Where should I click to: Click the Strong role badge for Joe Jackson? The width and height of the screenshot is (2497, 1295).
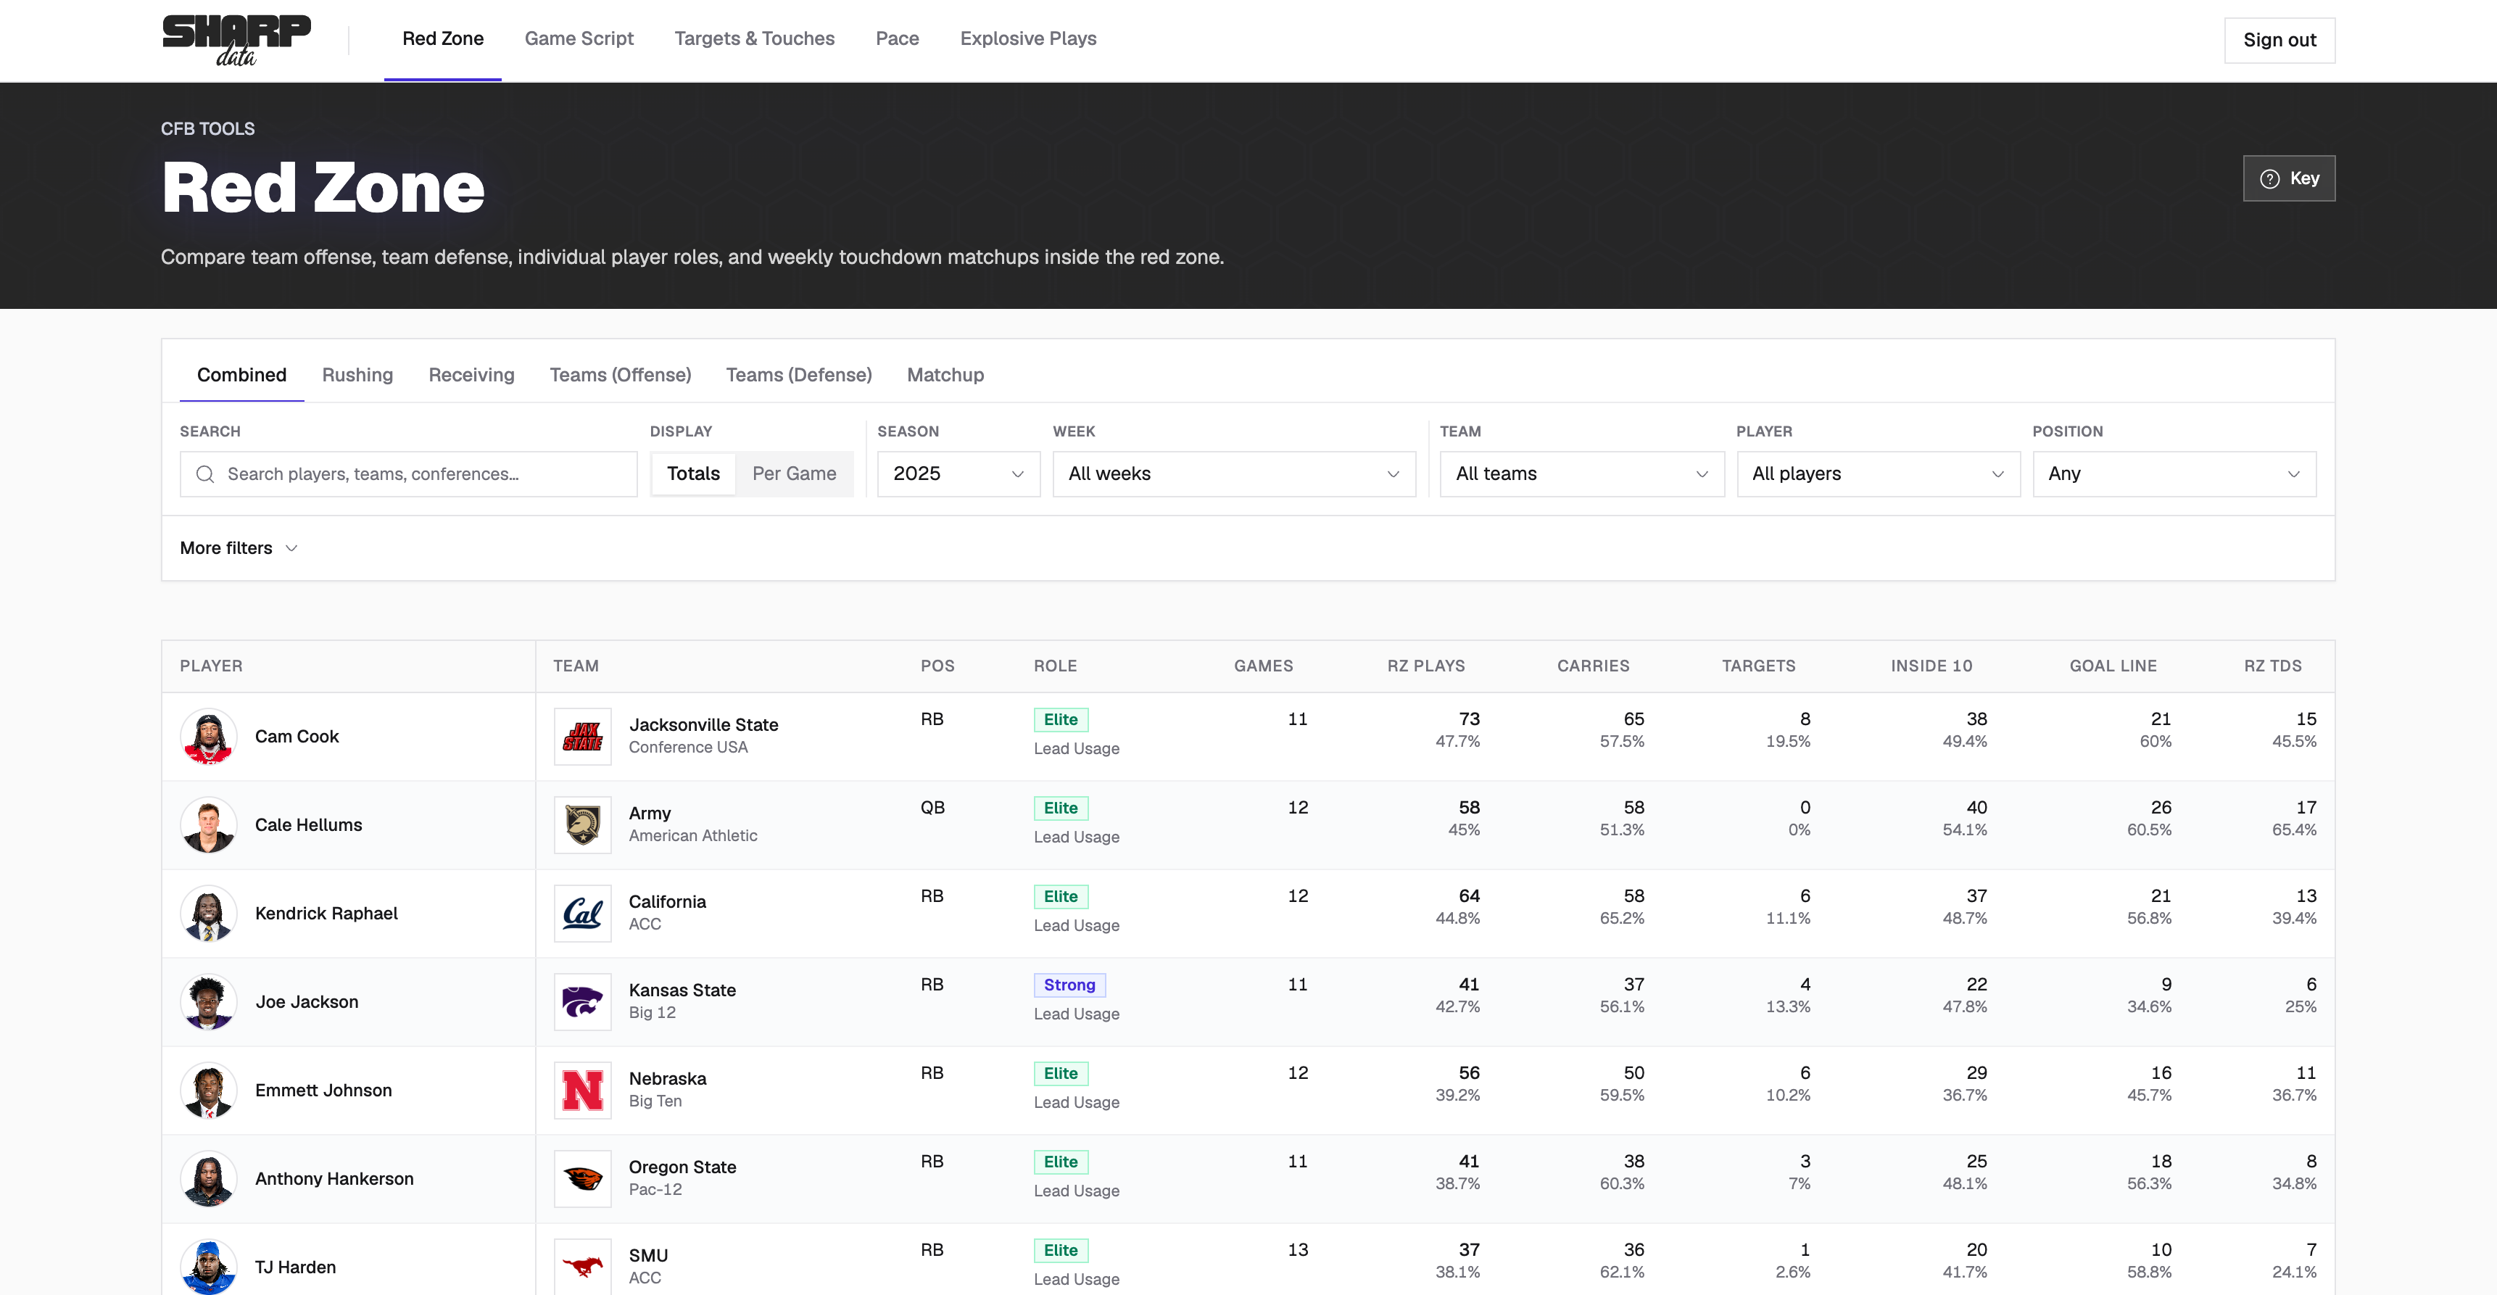tap(1069, 985)
